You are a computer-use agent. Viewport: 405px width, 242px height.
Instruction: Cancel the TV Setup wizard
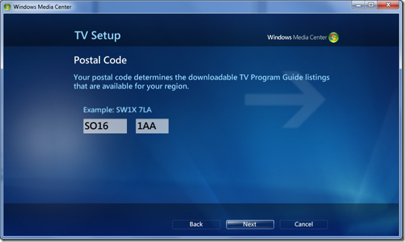[304, 224]
